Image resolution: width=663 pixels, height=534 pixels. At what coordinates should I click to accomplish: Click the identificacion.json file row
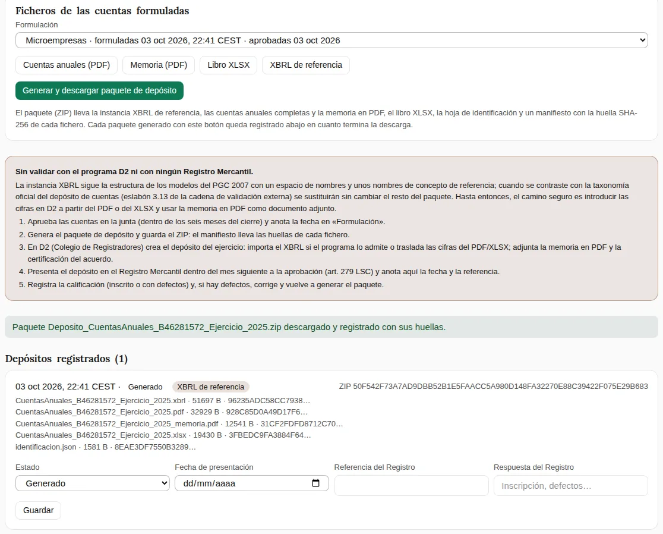106,447
